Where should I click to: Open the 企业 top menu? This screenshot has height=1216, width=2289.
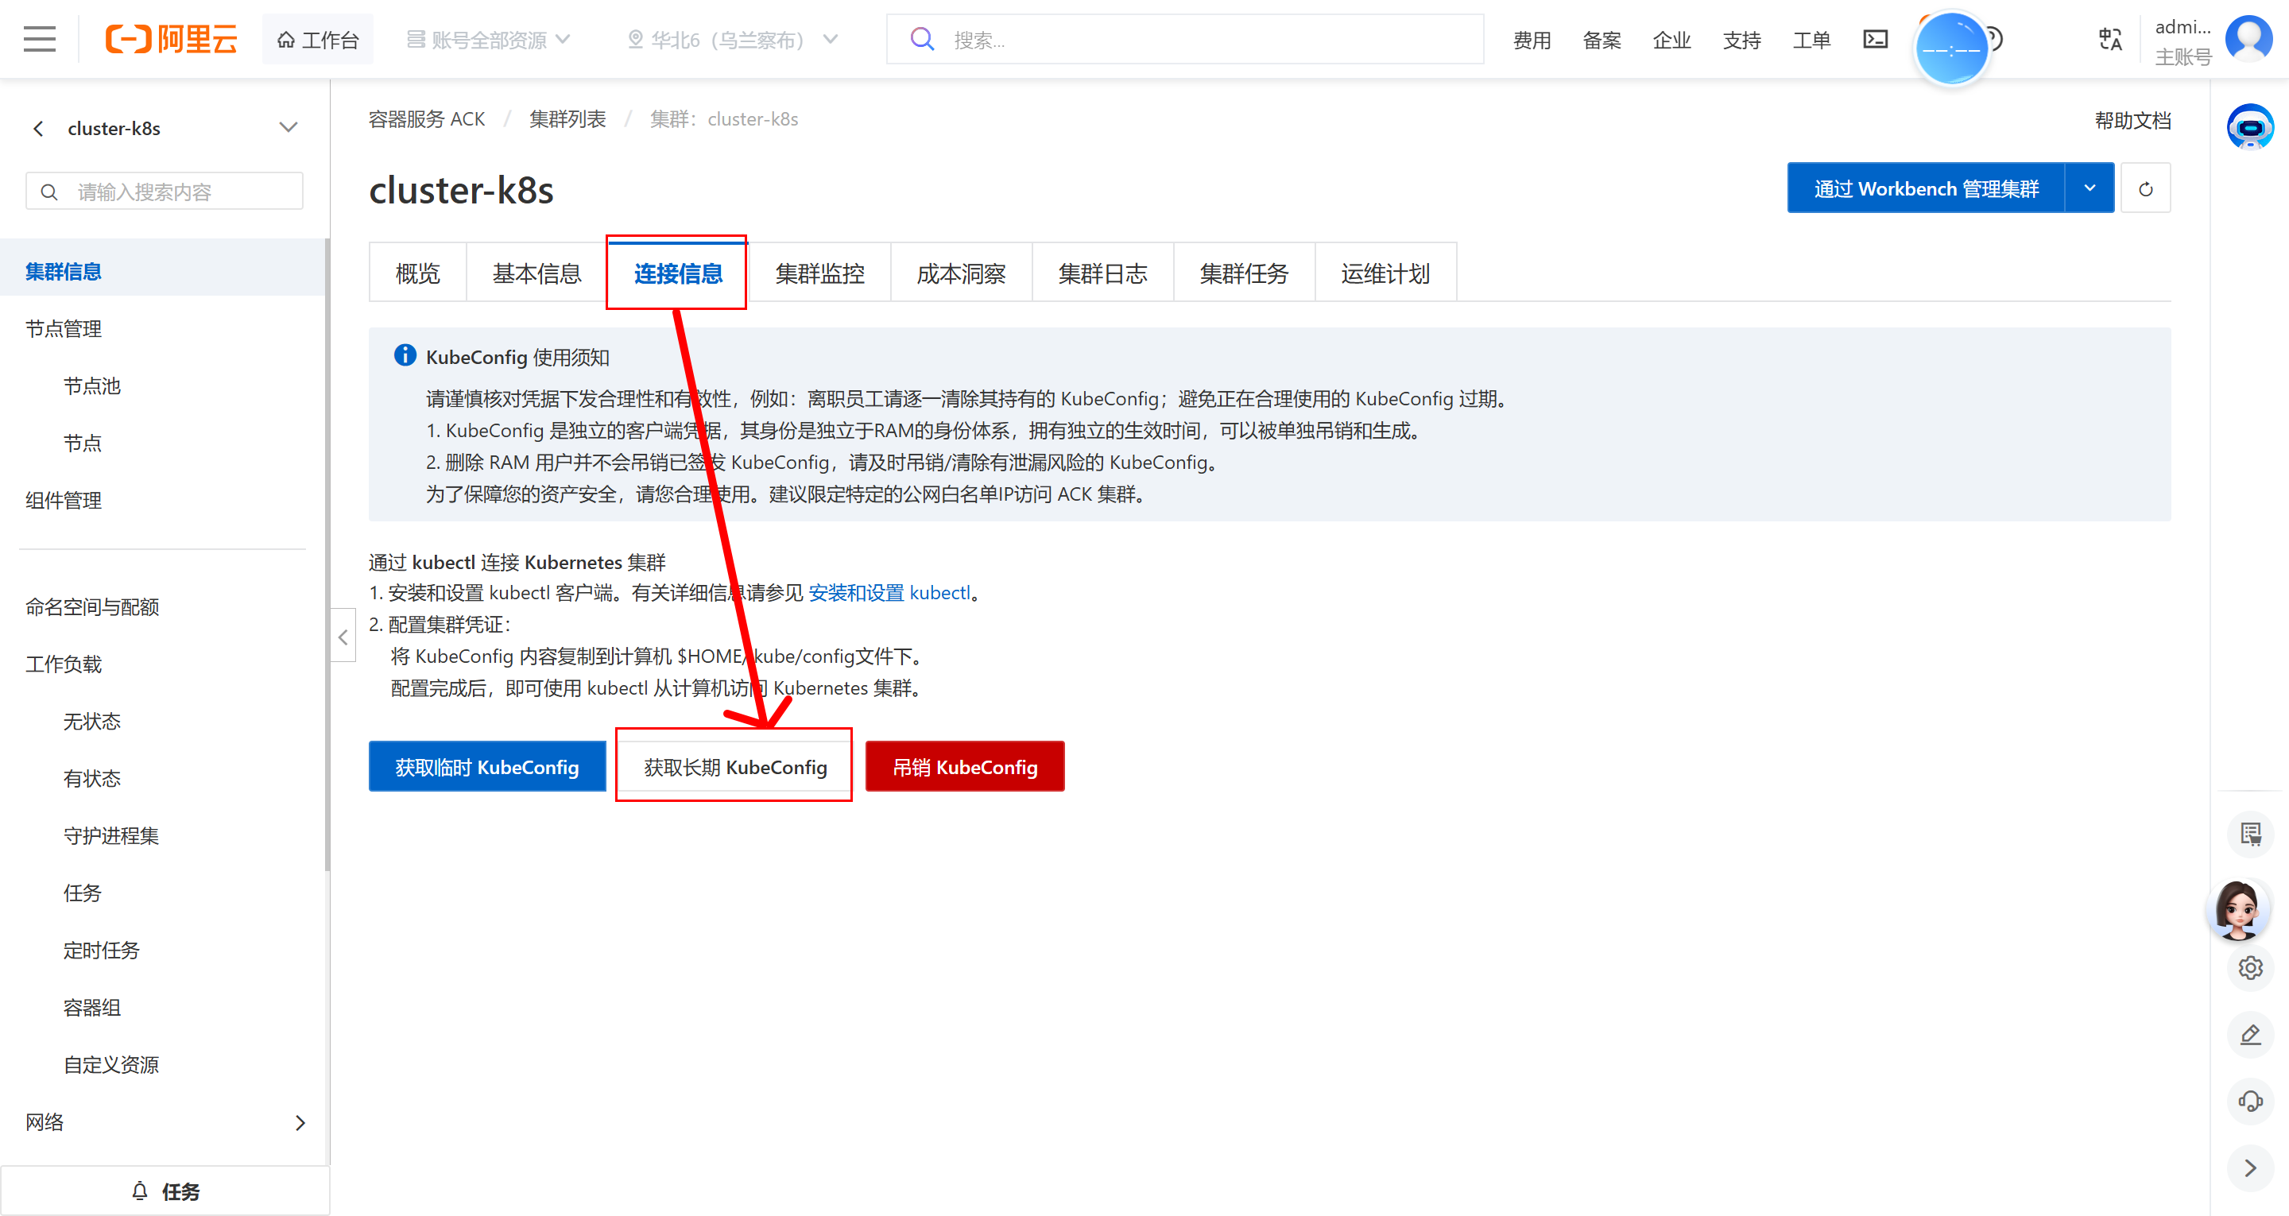pos(1671,40)
